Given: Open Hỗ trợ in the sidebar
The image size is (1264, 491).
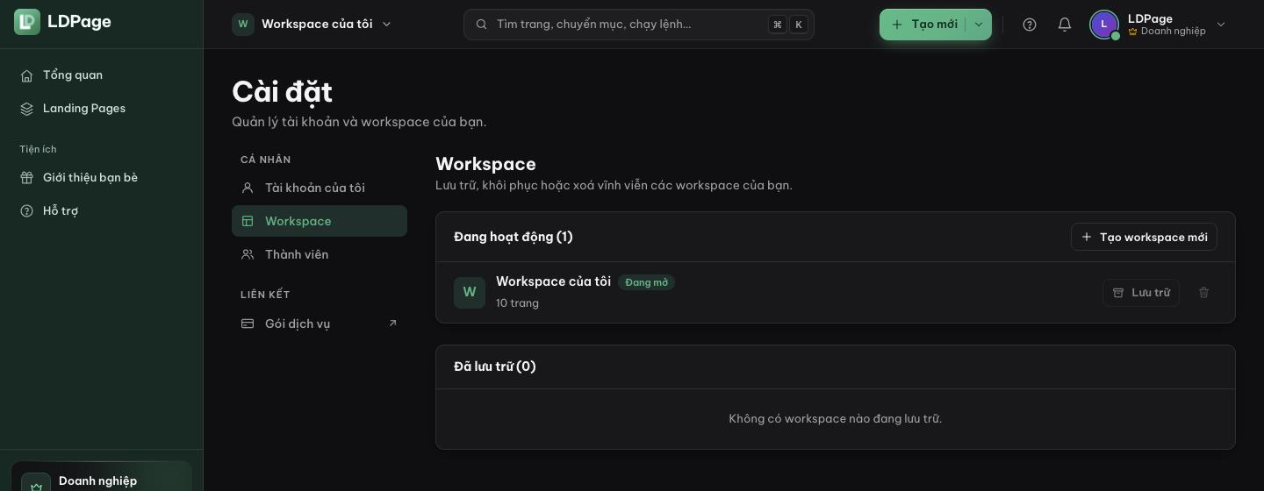Looking at the screenshot, I should point(101,211).
